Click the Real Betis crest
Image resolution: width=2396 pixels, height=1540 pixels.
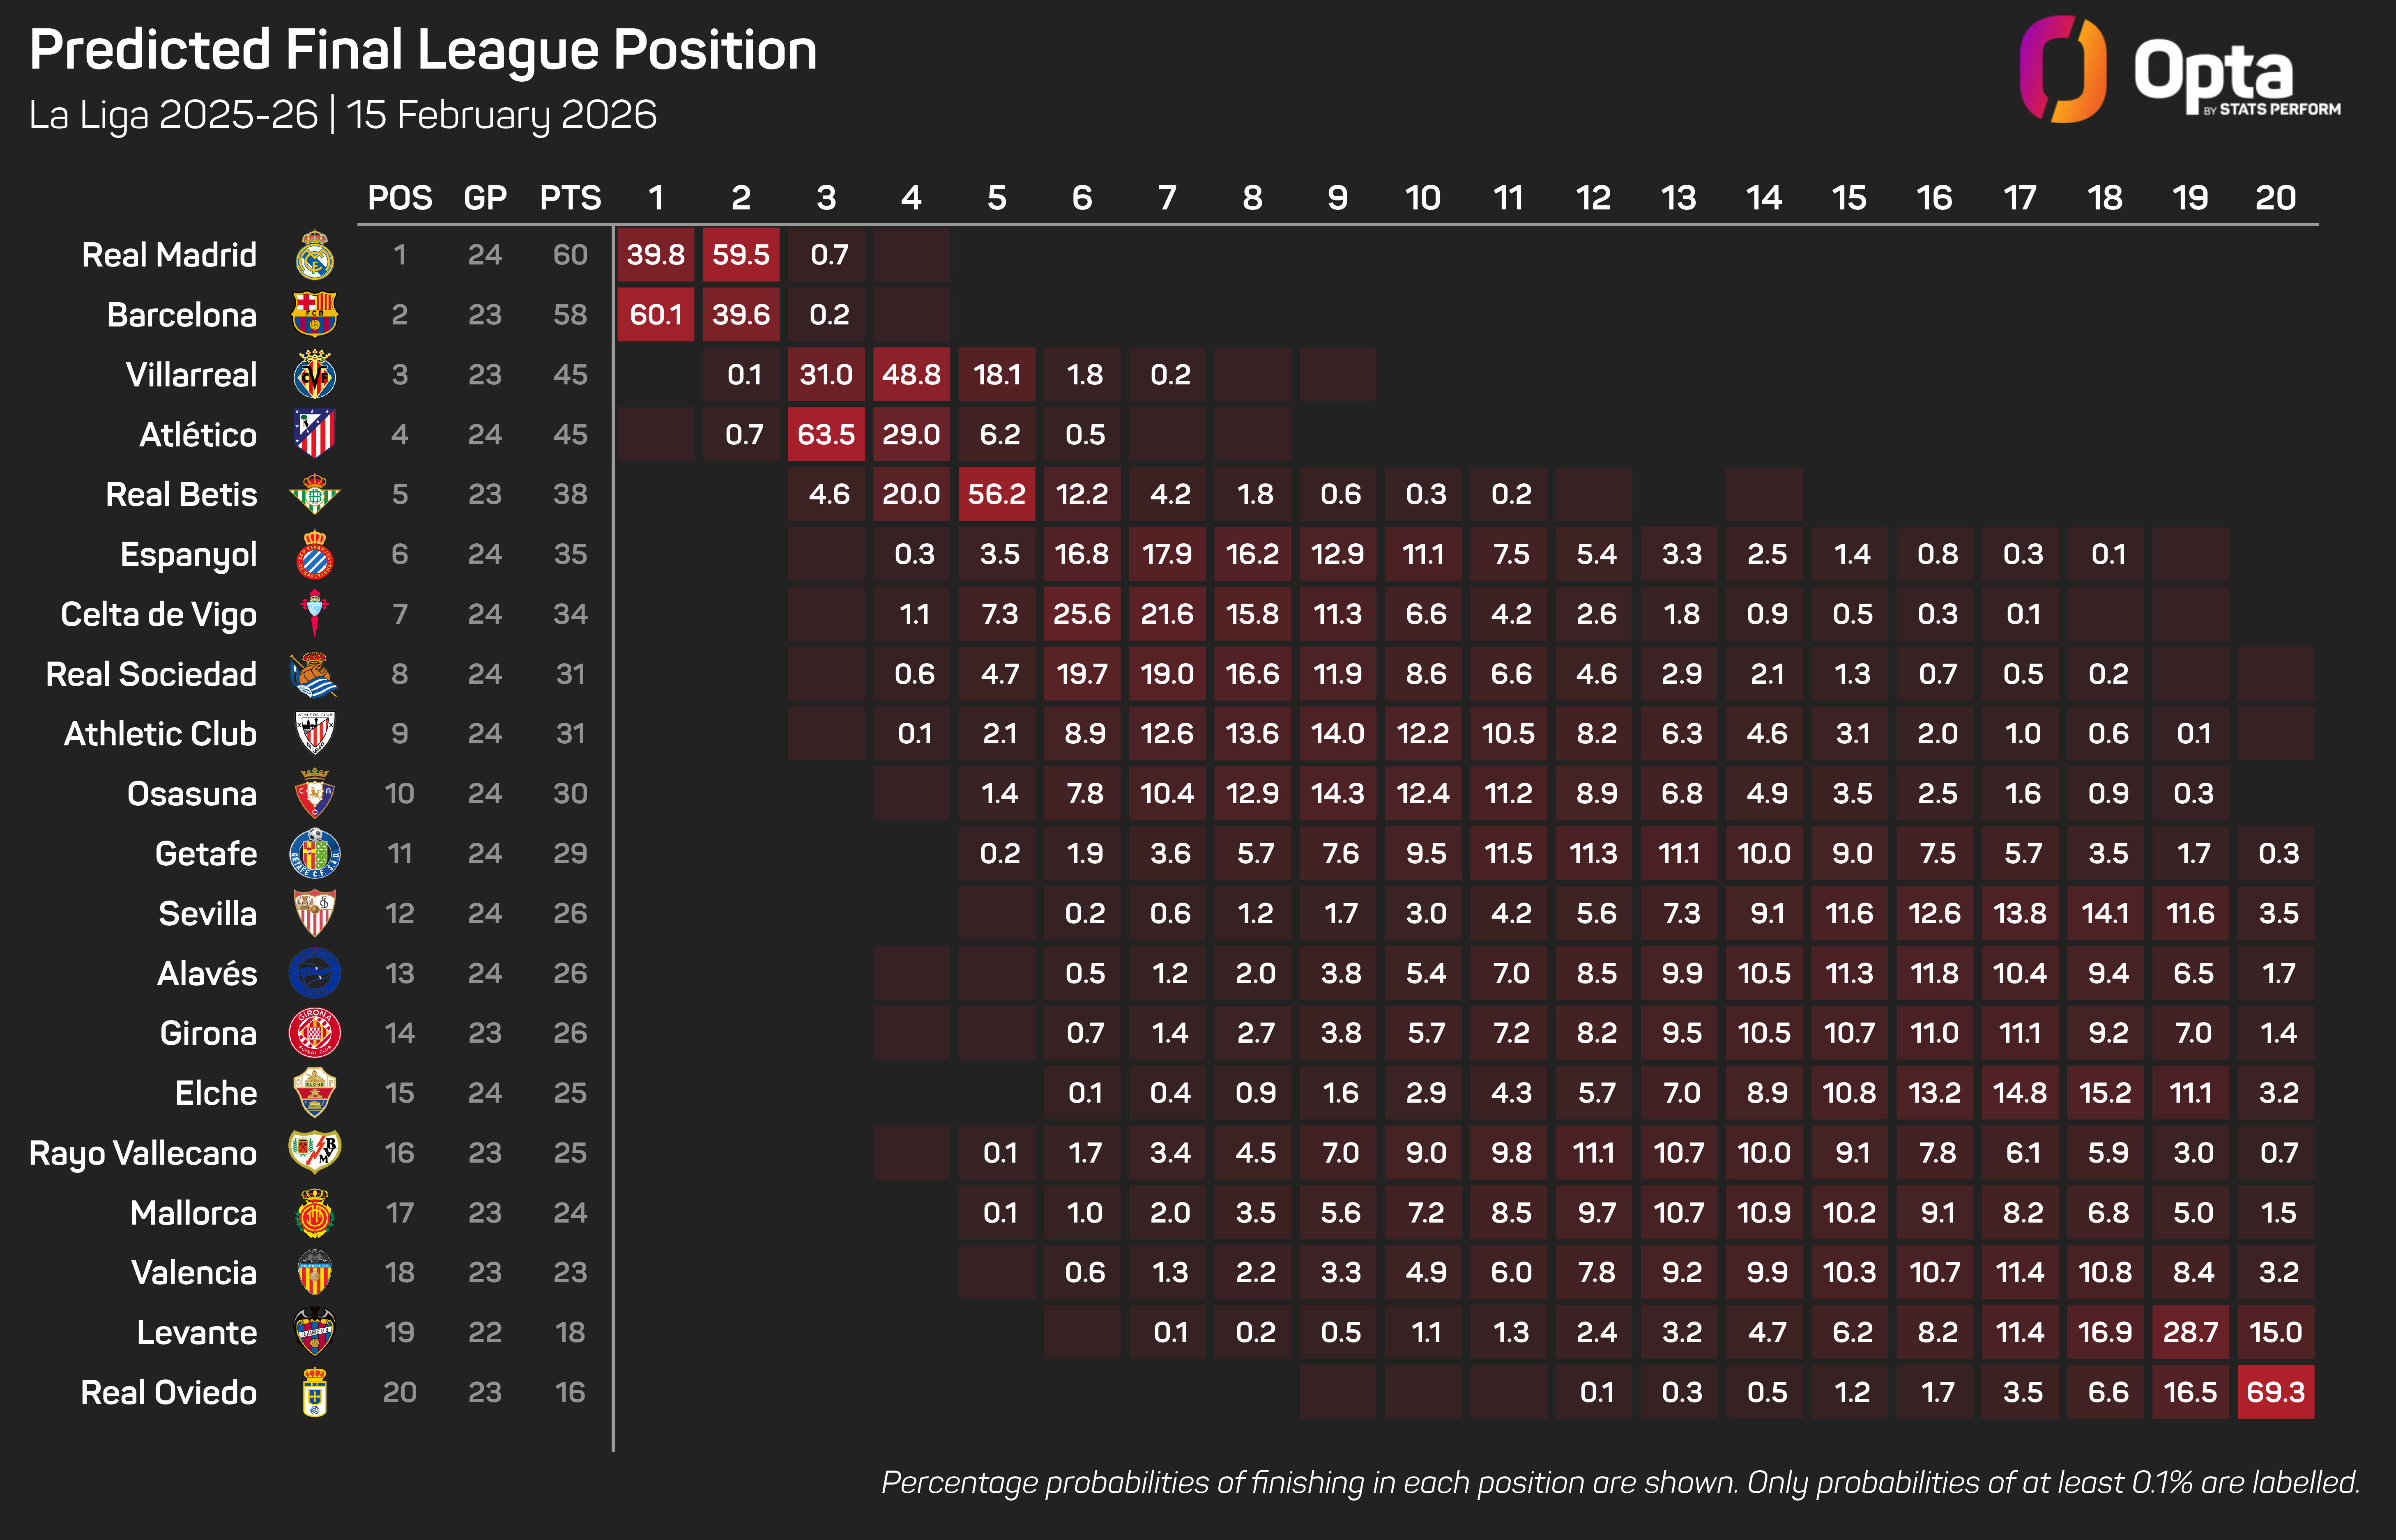[x=314, y=494]
